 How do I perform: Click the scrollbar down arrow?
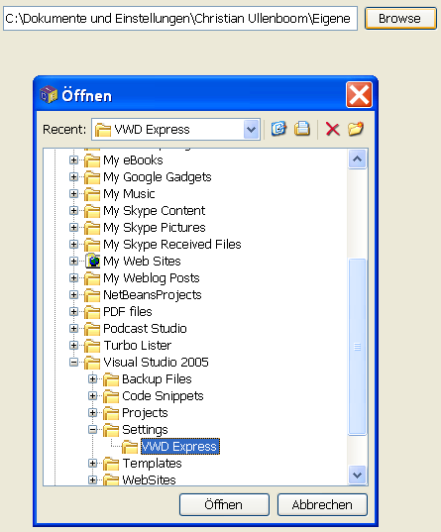tap(357, 475)
